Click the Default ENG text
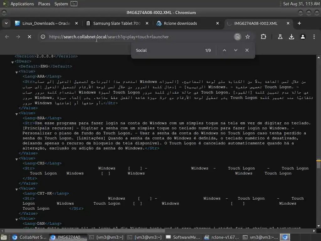The width and height of the screenshot is (321, 241). 45,66
